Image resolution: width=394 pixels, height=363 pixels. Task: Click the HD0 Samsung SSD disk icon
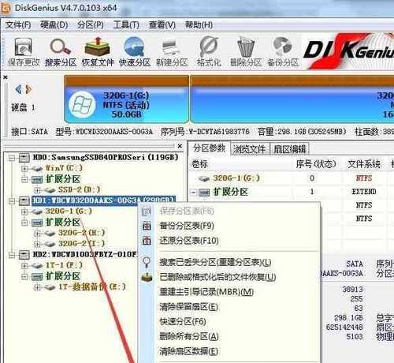pyautogui.click(x=24, y=158)
